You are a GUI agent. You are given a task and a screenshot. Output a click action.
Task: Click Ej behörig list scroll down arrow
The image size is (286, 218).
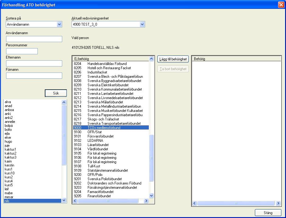152,196
